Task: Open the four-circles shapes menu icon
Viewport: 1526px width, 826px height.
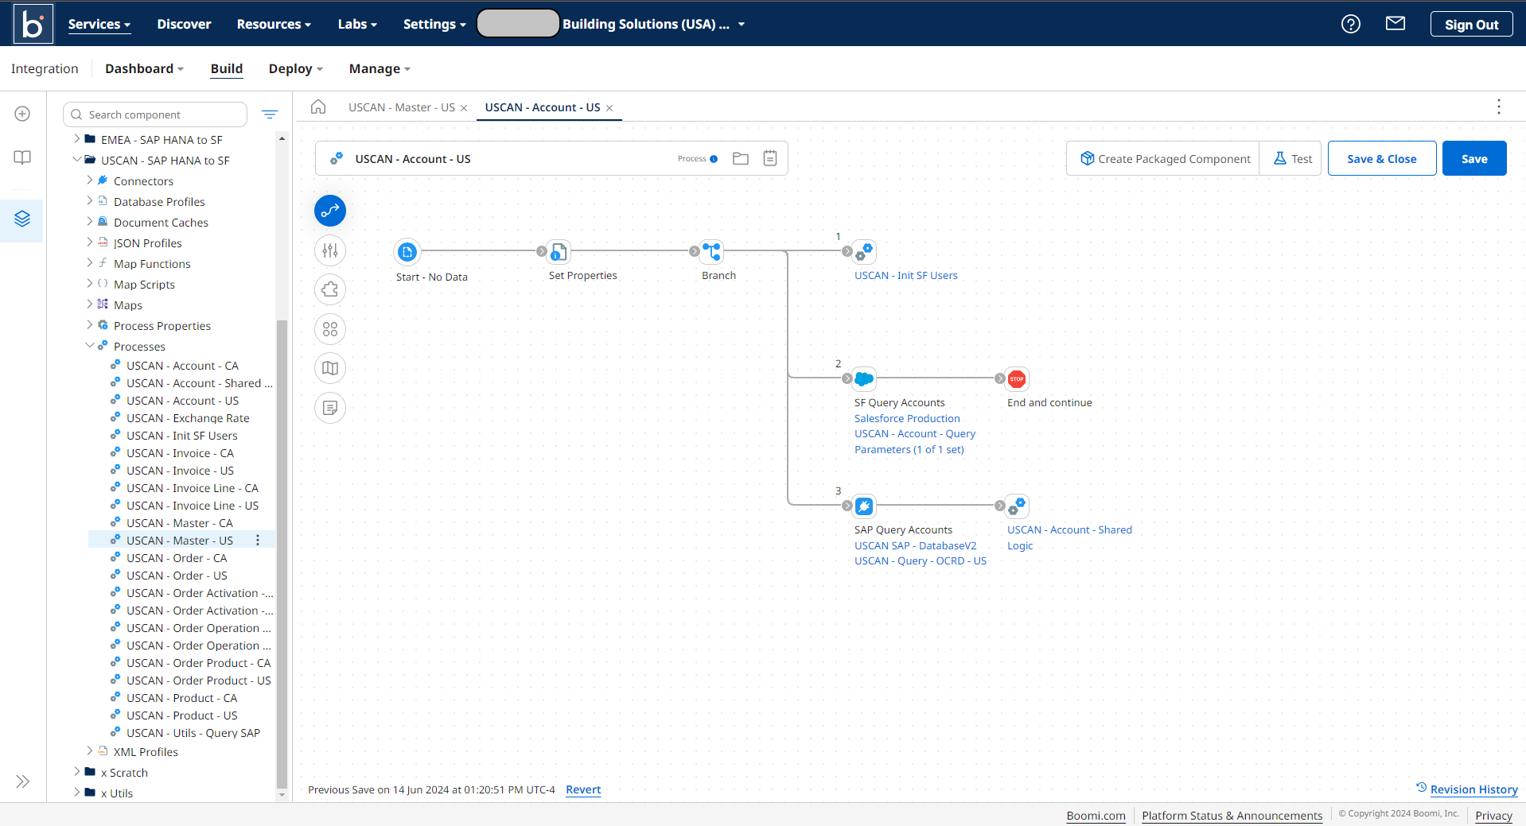Action: pyautogui.click(x=329, y=329)
